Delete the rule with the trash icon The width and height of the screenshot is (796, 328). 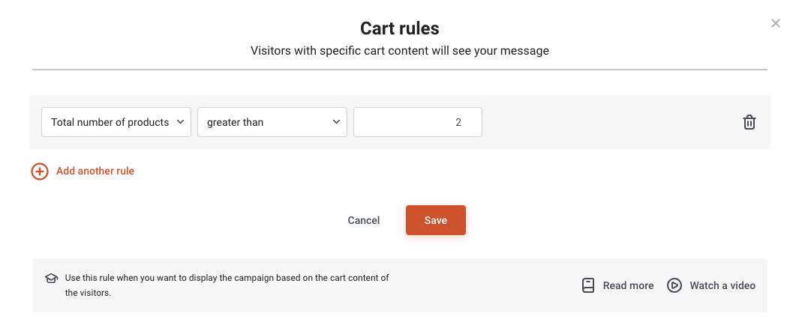tap(749, 122)
